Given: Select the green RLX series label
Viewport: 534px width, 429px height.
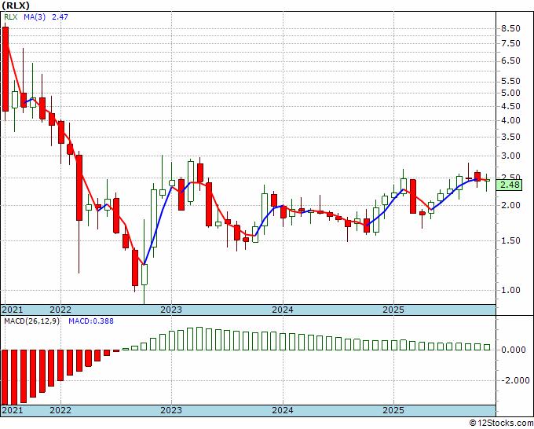Looking at the screenshot, I should tap(11, 16).
